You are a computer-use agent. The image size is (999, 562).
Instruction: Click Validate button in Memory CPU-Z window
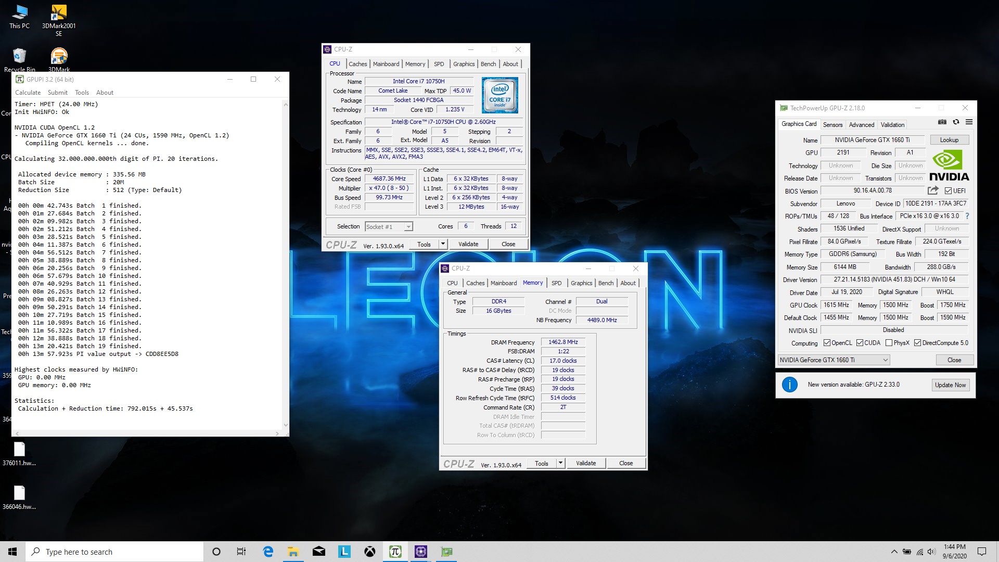pos(586,463)
